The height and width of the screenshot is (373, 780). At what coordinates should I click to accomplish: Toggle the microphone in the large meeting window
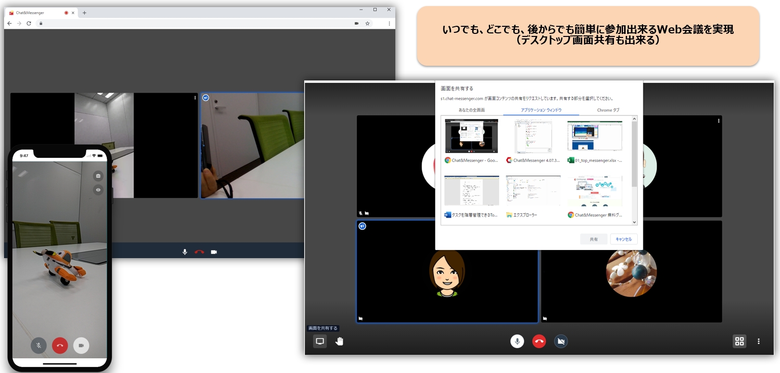(517, 341)
